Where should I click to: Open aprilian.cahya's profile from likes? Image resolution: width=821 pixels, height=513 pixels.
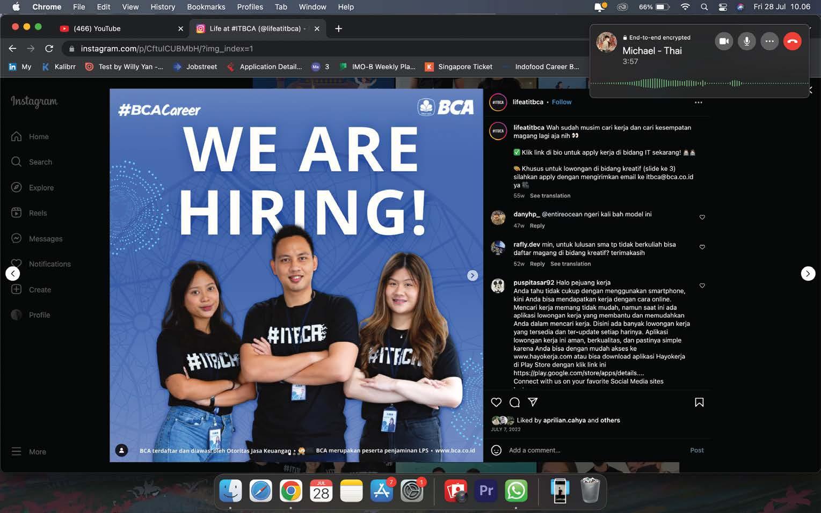(564, 420)
